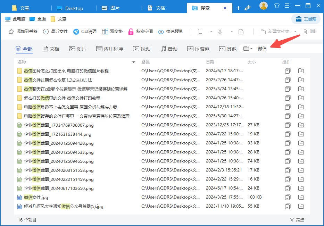Click the browser icon beside the new-tab plus
Viewport: 324px width, 226px height.
[x=247, y=8]
